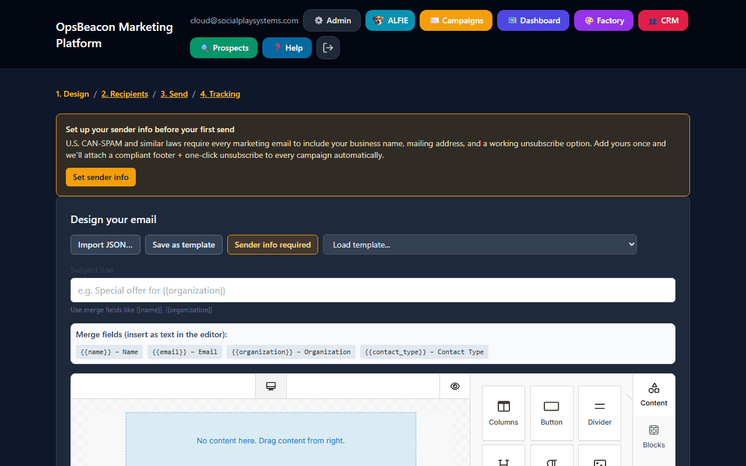The width and height of the screenshot is (746, 466).
Task: Switch to the Blocks tab
Action: (x=654, y=437)
